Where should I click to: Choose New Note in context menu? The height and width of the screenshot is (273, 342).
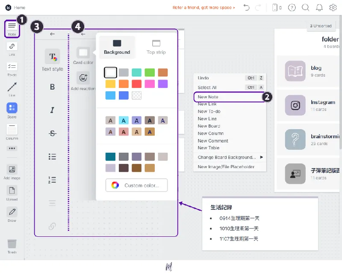229,97
